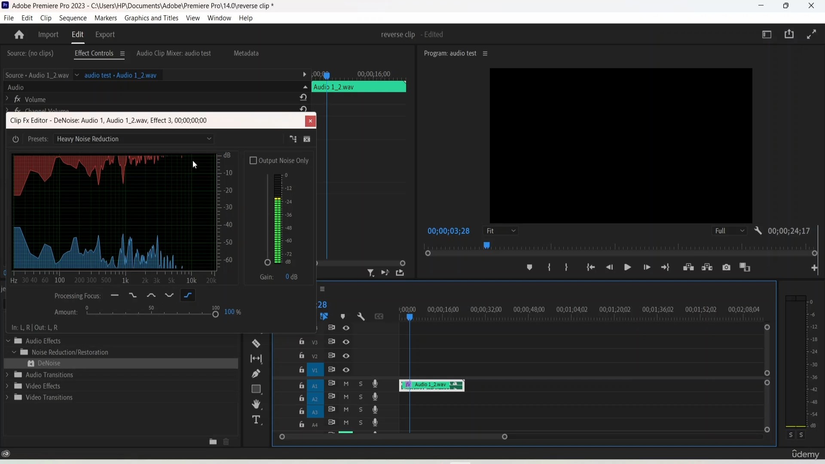Open the Presets dropdown showing Heavy Noise Reduction
Screen dimensions: 825x464
[x=134, y=140]
